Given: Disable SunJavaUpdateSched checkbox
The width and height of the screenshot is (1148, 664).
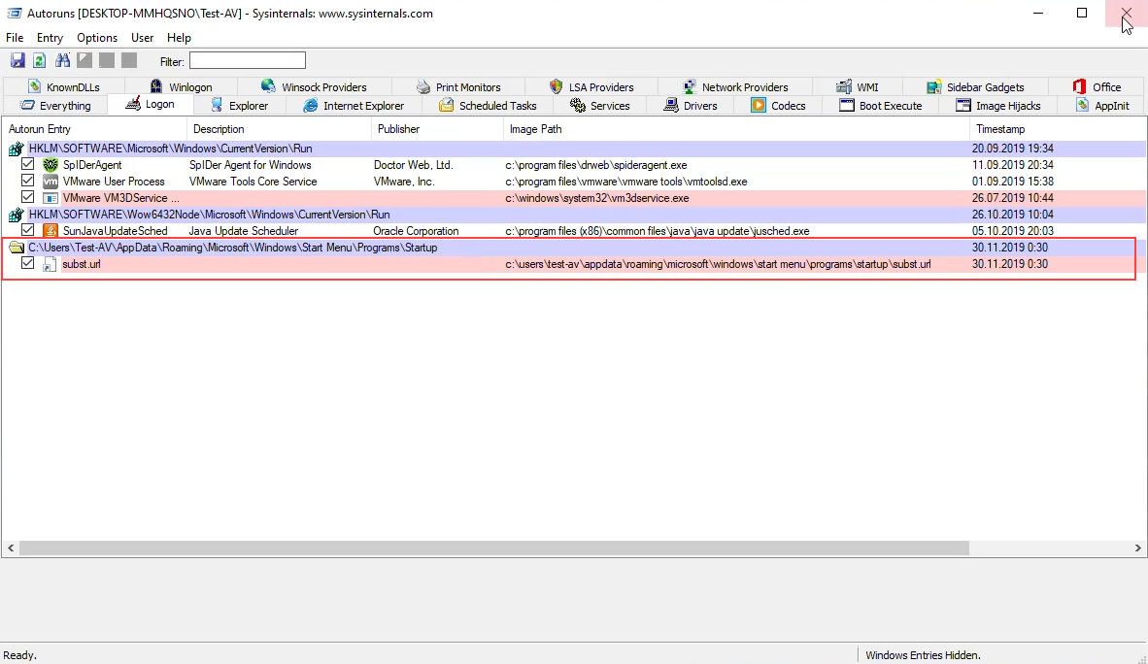Looking at the screenshot, I should (x=28, y=230).
